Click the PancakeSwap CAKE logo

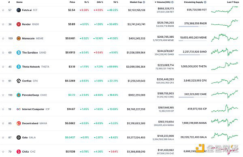coord(19,95)
